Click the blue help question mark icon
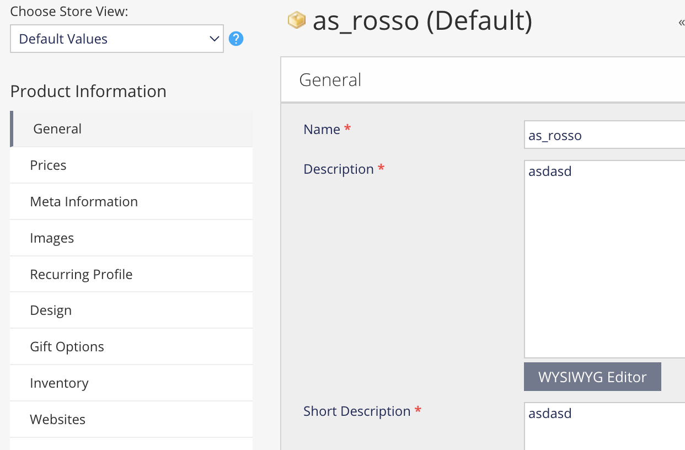This screenshot has height=450, width=685. (236, 39)
